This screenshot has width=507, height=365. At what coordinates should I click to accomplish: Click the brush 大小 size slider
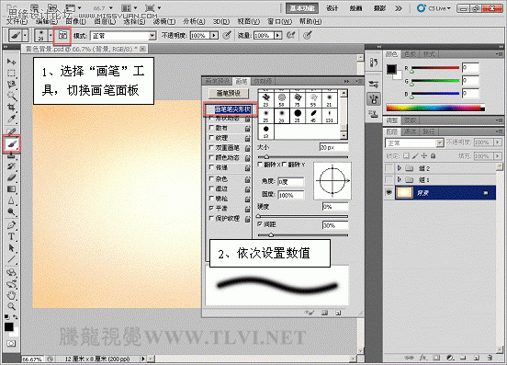[x=303, y=157]
